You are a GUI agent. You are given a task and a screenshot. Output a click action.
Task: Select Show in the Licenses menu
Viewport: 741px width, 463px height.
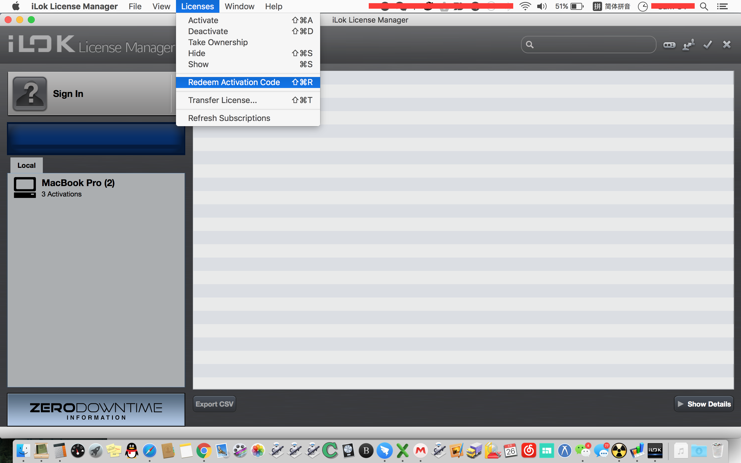click(x=248, y=64)
